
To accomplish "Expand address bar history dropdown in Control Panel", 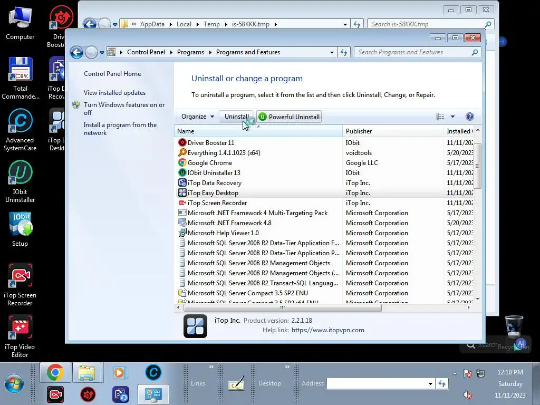I will click(332, 52).
